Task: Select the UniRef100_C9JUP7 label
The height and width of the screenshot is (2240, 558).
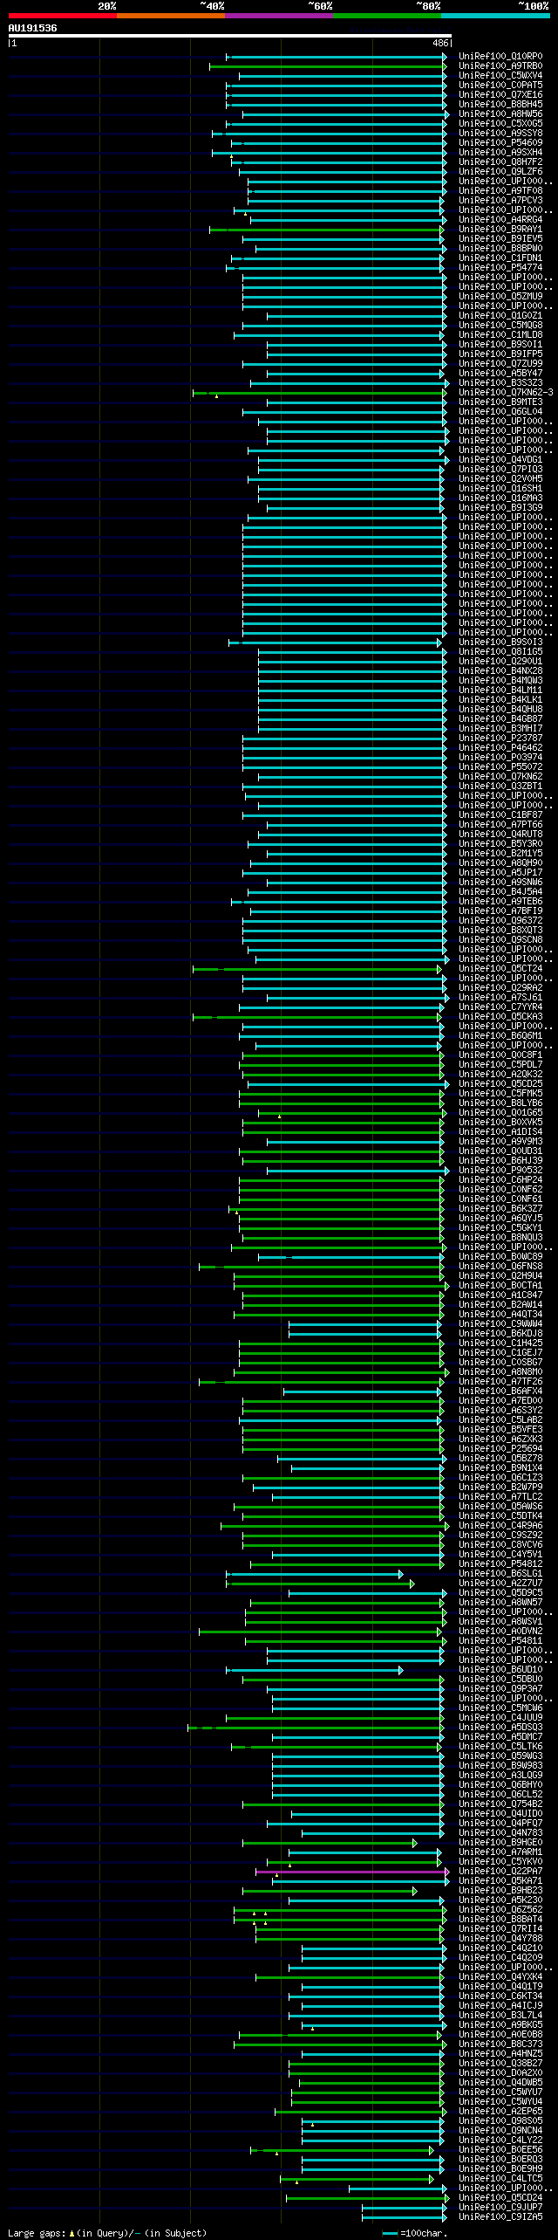Action: pos(500,2208)
